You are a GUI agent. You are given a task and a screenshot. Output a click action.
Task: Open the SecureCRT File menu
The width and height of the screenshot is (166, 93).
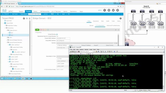pos(71,49)
